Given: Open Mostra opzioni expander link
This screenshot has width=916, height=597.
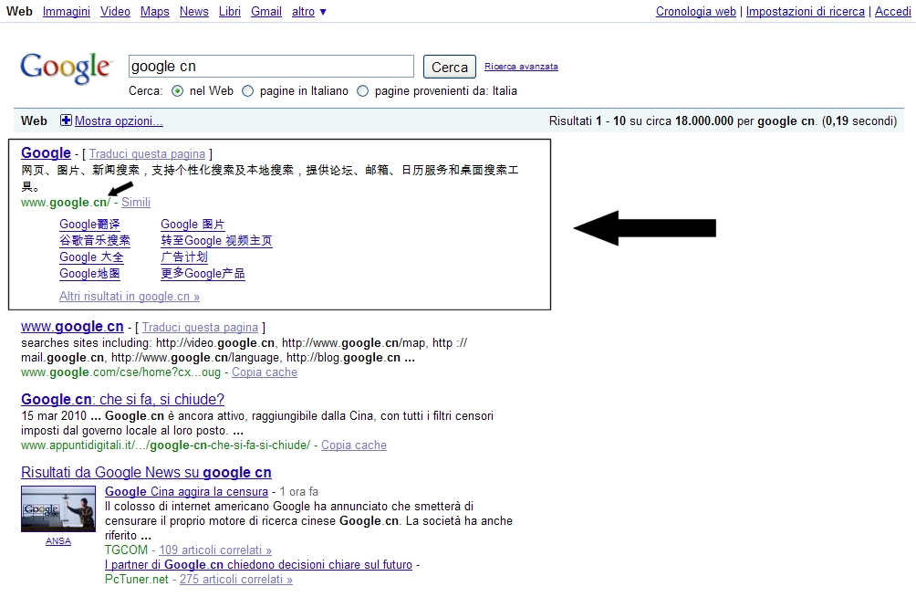Looking at the screenshot, I should (119, 121).
